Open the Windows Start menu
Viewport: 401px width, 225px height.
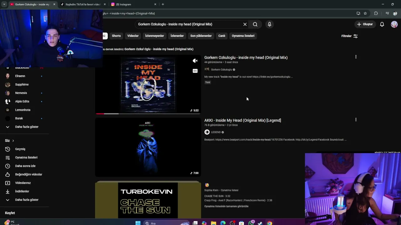click(138, 223)
